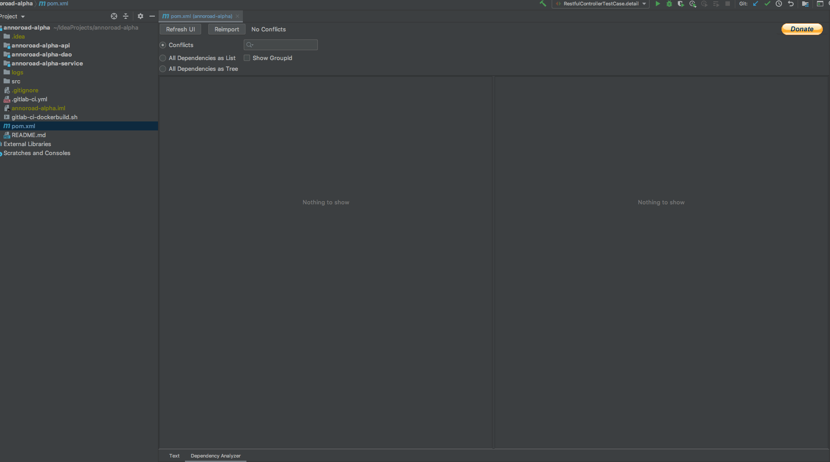This screenshot has width=830, height=462.
Task: Select pom.xml in the project tree
Action: [79, 126]
